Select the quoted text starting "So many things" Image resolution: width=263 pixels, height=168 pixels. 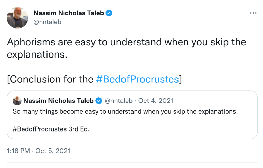pos(125,112)
